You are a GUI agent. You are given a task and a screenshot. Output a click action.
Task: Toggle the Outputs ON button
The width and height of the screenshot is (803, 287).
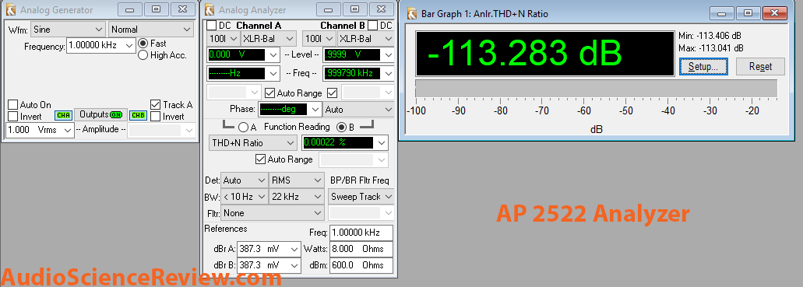100,114
